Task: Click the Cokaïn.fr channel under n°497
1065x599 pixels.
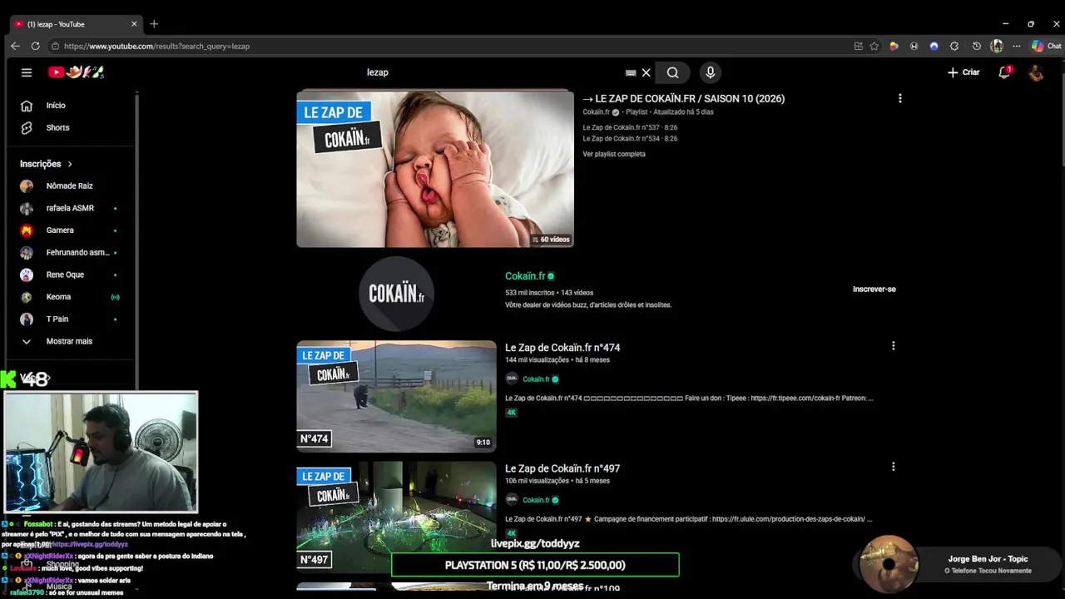Action: [536, 500]
